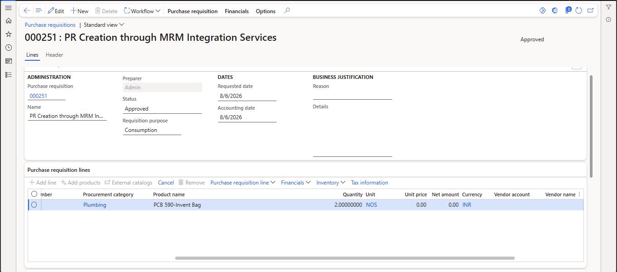The height and width of the screenshot is (272, 617).
Task: Click the back arrow
Action: (27, 10)
